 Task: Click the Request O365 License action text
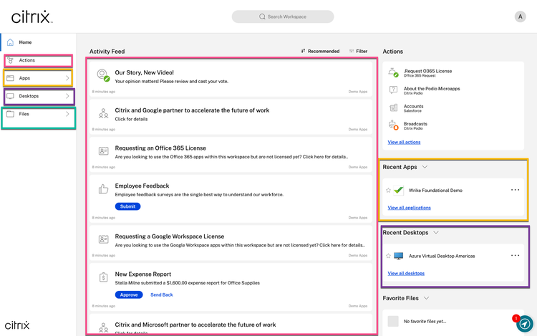pyautogui.click(x=427, y=71)
